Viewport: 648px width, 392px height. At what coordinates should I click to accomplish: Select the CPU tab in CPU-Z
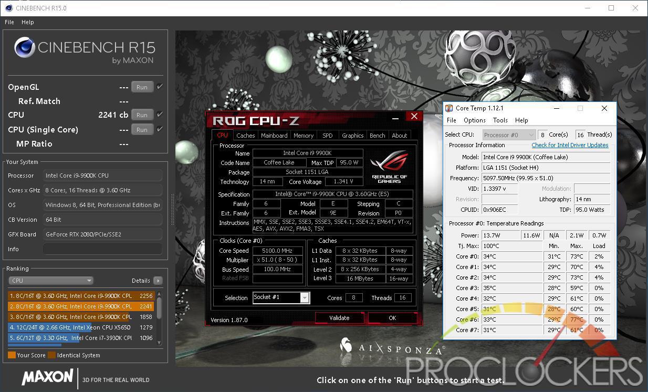coord(223,135)
